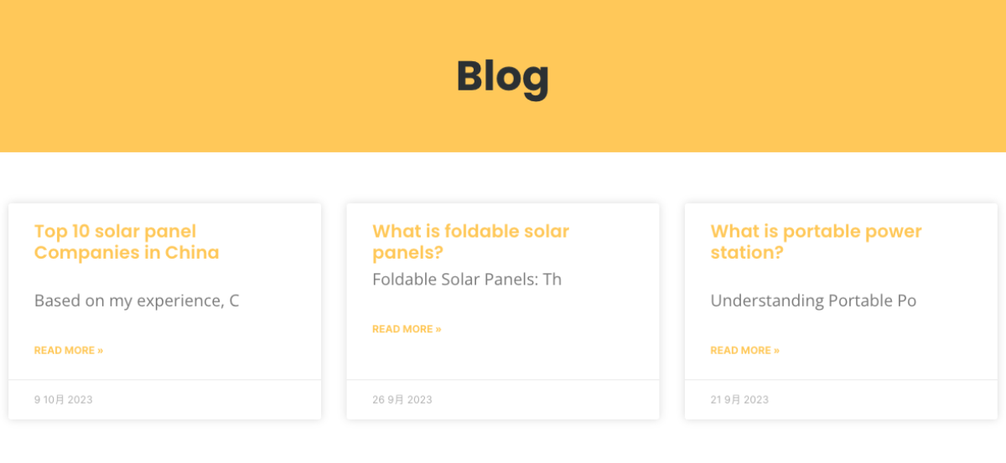Click the date 26 9月 2023
The height and width of the screenshot is (463, 1006).
click(402, 399)
